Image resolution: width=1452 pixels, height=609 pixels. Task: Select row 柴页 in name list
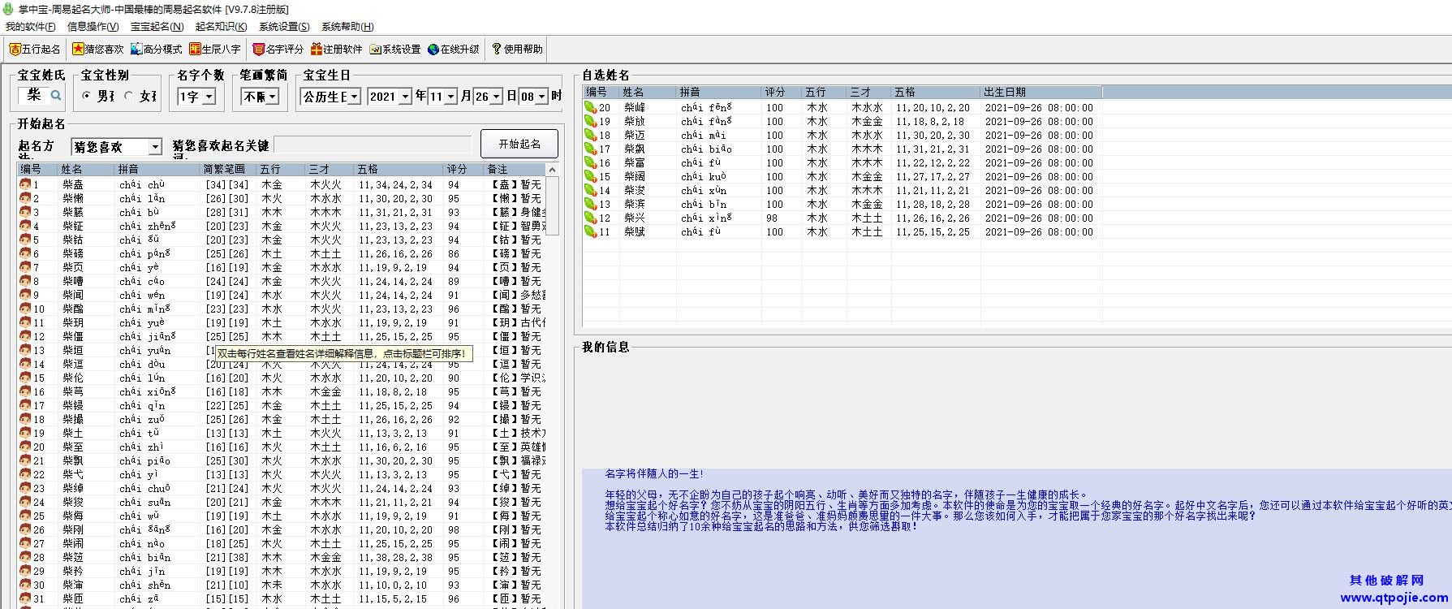click(x=282, y=267)
